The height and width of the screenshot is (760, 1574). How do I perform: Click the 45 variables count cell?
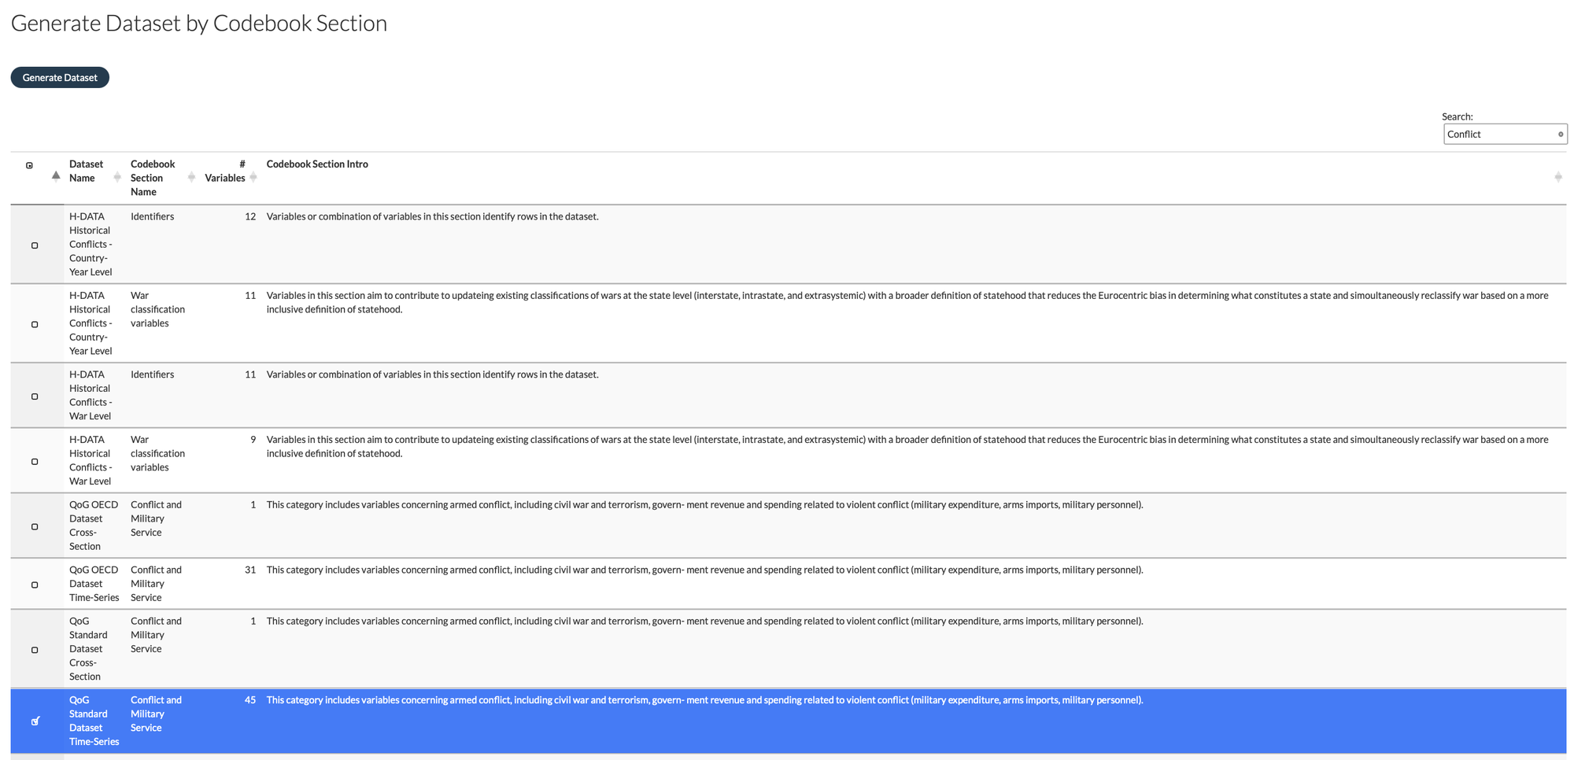tap(249, 700)
